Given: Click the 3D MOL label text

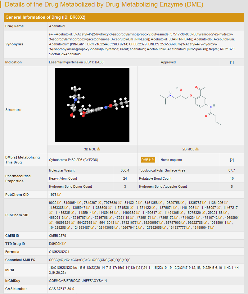Looking at the screenshot, I should click(90, 149).
